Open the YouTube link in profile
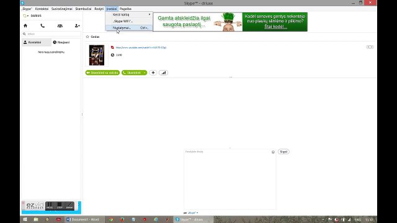Image resolution: width=397 pixels, height=223 pixels. [141, 48]
